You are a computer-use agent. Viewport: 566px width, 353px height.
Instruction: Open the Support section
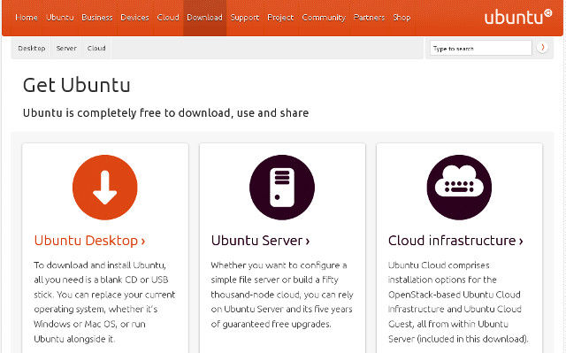245,18
